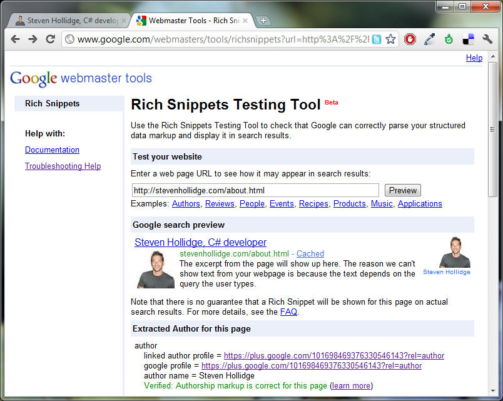Click the right author photo thumbnail
Screen dimensions: 503x401
(455, 252)
